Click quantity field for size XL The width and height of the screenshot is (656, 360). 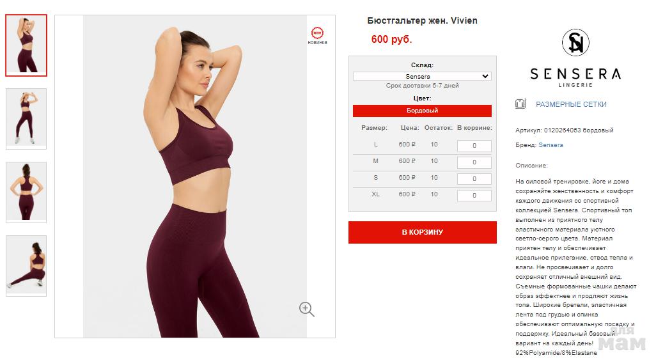pyautogui.click(x=474, y=196)
